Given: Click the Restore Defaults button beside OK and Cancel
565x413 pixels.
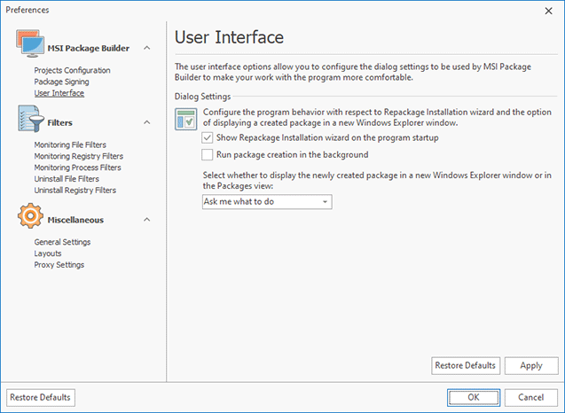Looking at the screenshot, I should click(x=41, y=398).
